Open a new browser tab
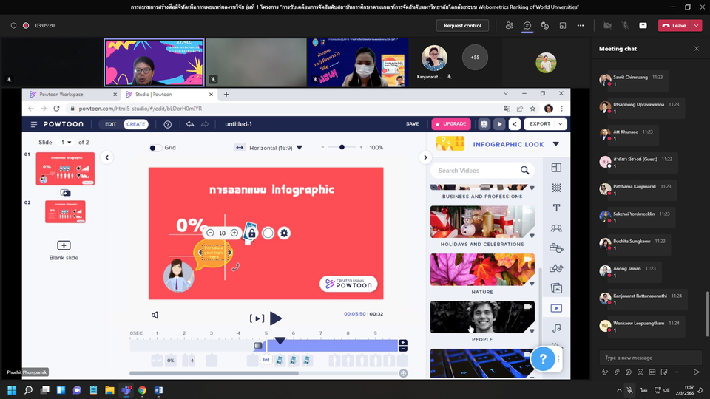This screenshot has height=399, width=710. (226, 94)
